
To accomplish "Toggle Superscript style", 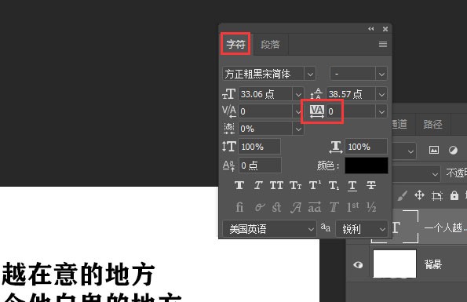I will [x=315, y=185].
